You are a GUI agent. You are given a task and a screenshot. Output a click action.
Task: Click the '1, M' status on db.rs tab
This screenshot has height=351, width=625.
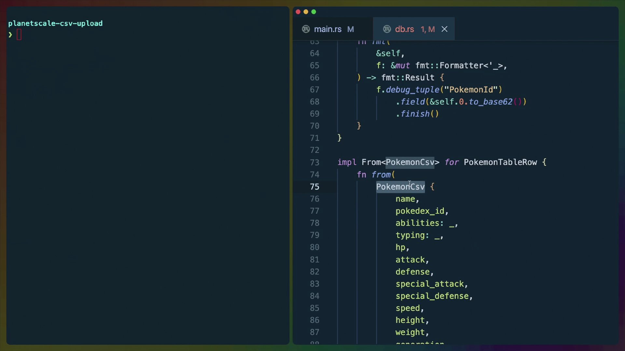click(428, 29)
